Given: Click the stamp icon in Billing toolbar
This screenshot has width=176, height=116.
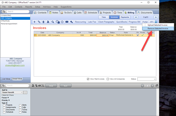Looking at the screenshot, I should [x=48, y=22].
